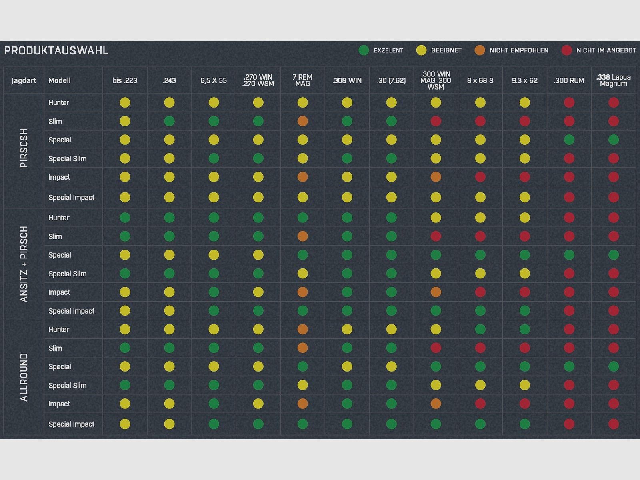
Task: Click the Modell column header
Action: 60,80
